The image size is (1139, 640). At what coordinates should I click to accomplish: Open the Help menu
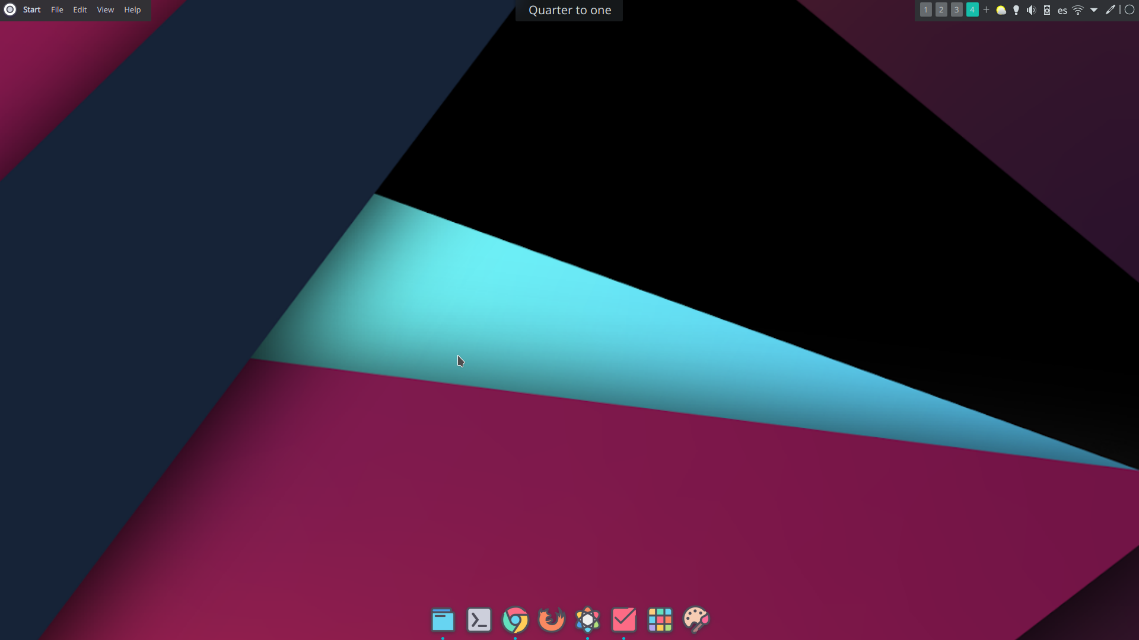click(132, 9)
